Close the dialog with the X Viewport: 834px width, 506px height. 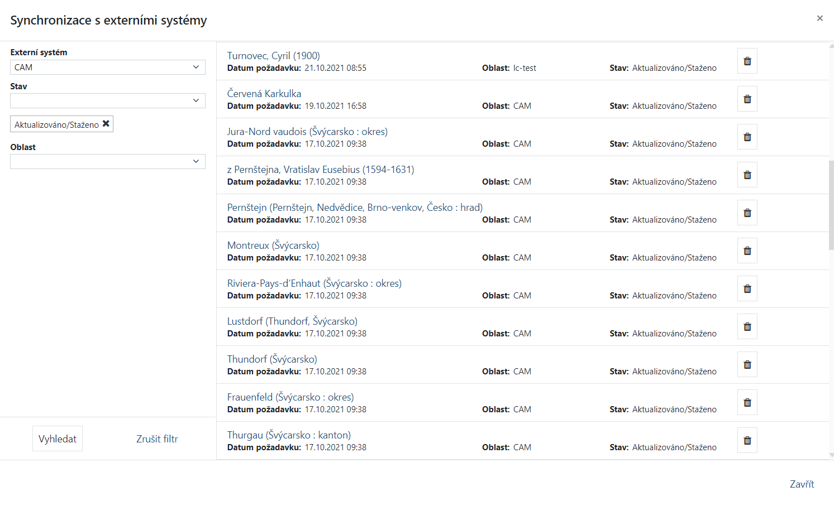tap(819, 18)
